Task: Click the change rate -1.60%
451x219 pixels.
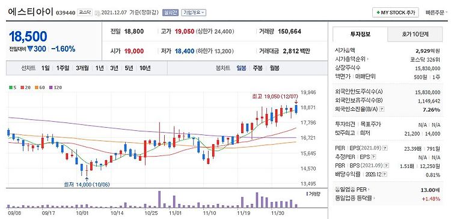Action: 63,49
